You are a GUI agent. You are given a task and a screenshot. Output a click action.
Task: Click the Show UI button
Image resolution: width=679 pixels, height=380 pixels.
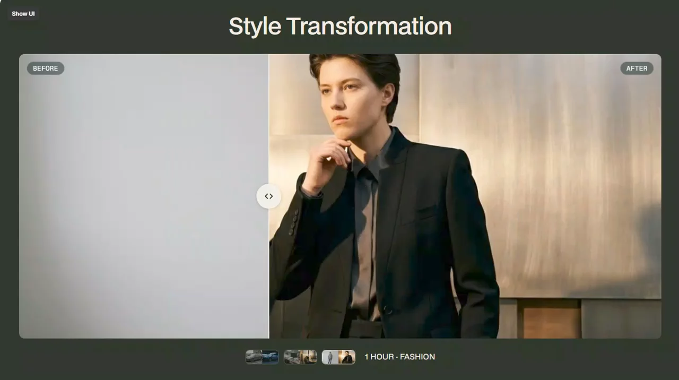click(x=23, y=14)
